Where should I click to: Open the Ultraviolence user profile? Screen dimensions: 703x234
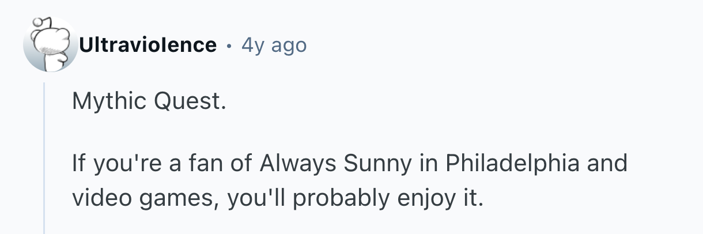click(148, 45)
